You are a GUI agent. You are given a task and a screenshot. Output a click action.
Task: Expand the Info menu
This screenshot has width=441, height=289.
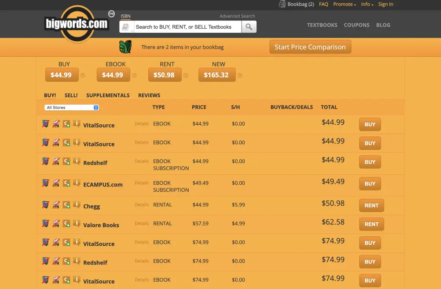click(367, 4)
